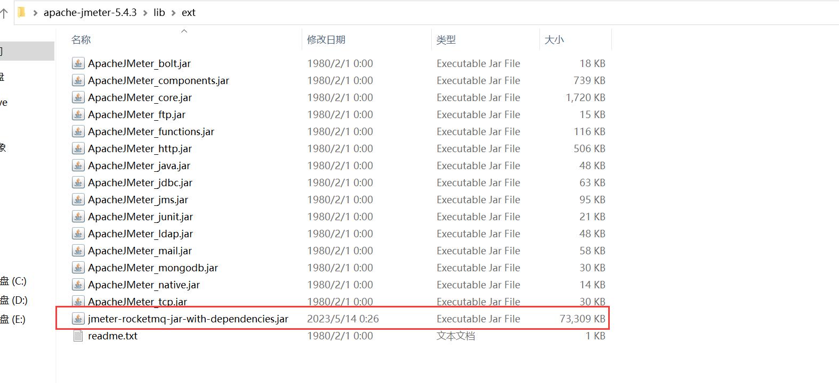Click the ApacheJMeter_mail.jar file icon
839x383 pixels.
(78, 251)
